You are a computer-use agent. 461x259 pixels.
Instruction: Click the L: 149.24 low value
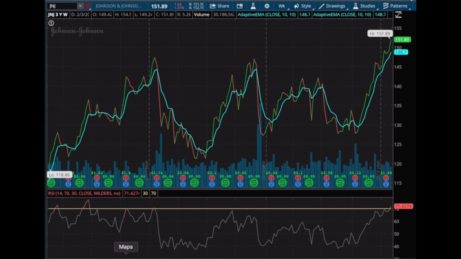click(143, 15)
